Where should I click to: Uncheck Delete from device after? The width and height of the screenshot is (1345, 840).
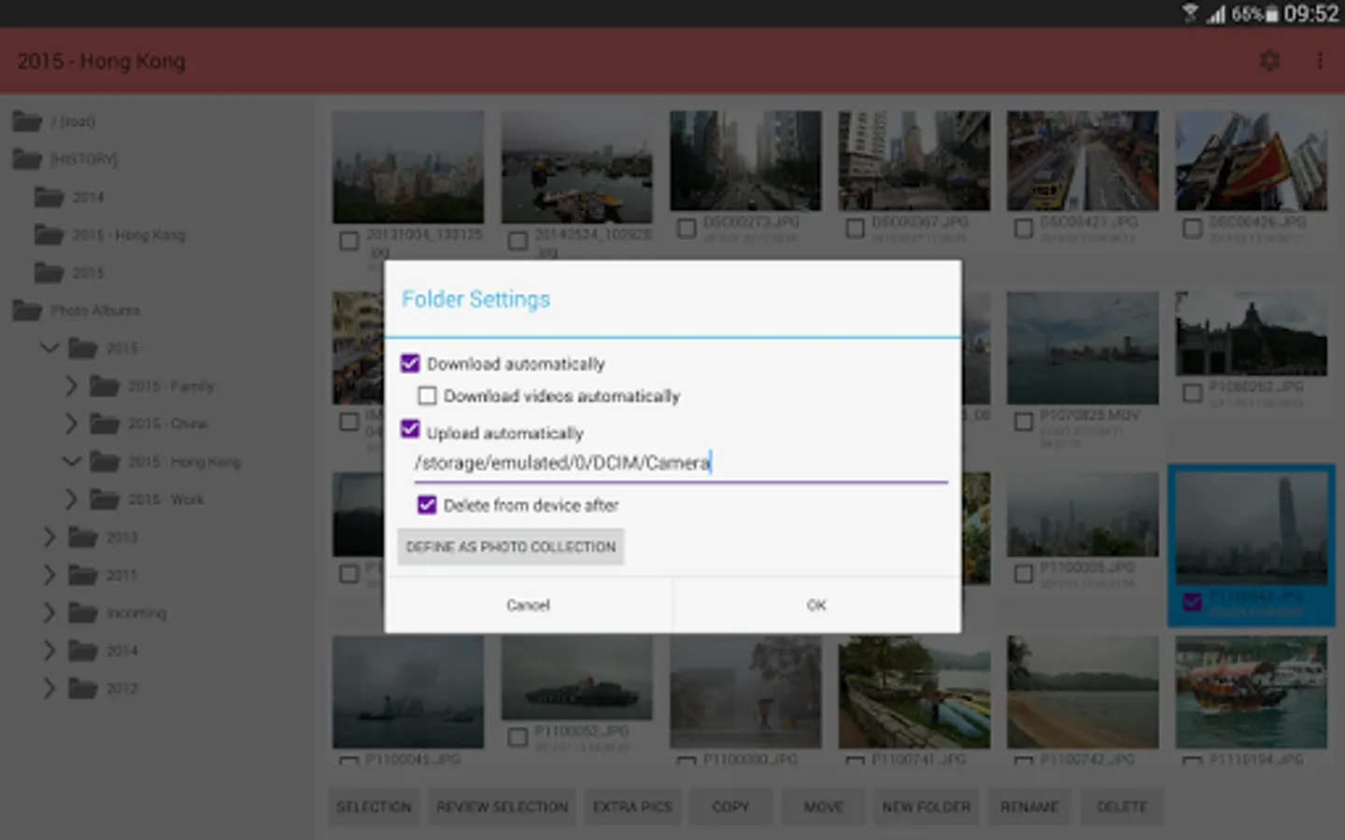(x=427, y=505)
